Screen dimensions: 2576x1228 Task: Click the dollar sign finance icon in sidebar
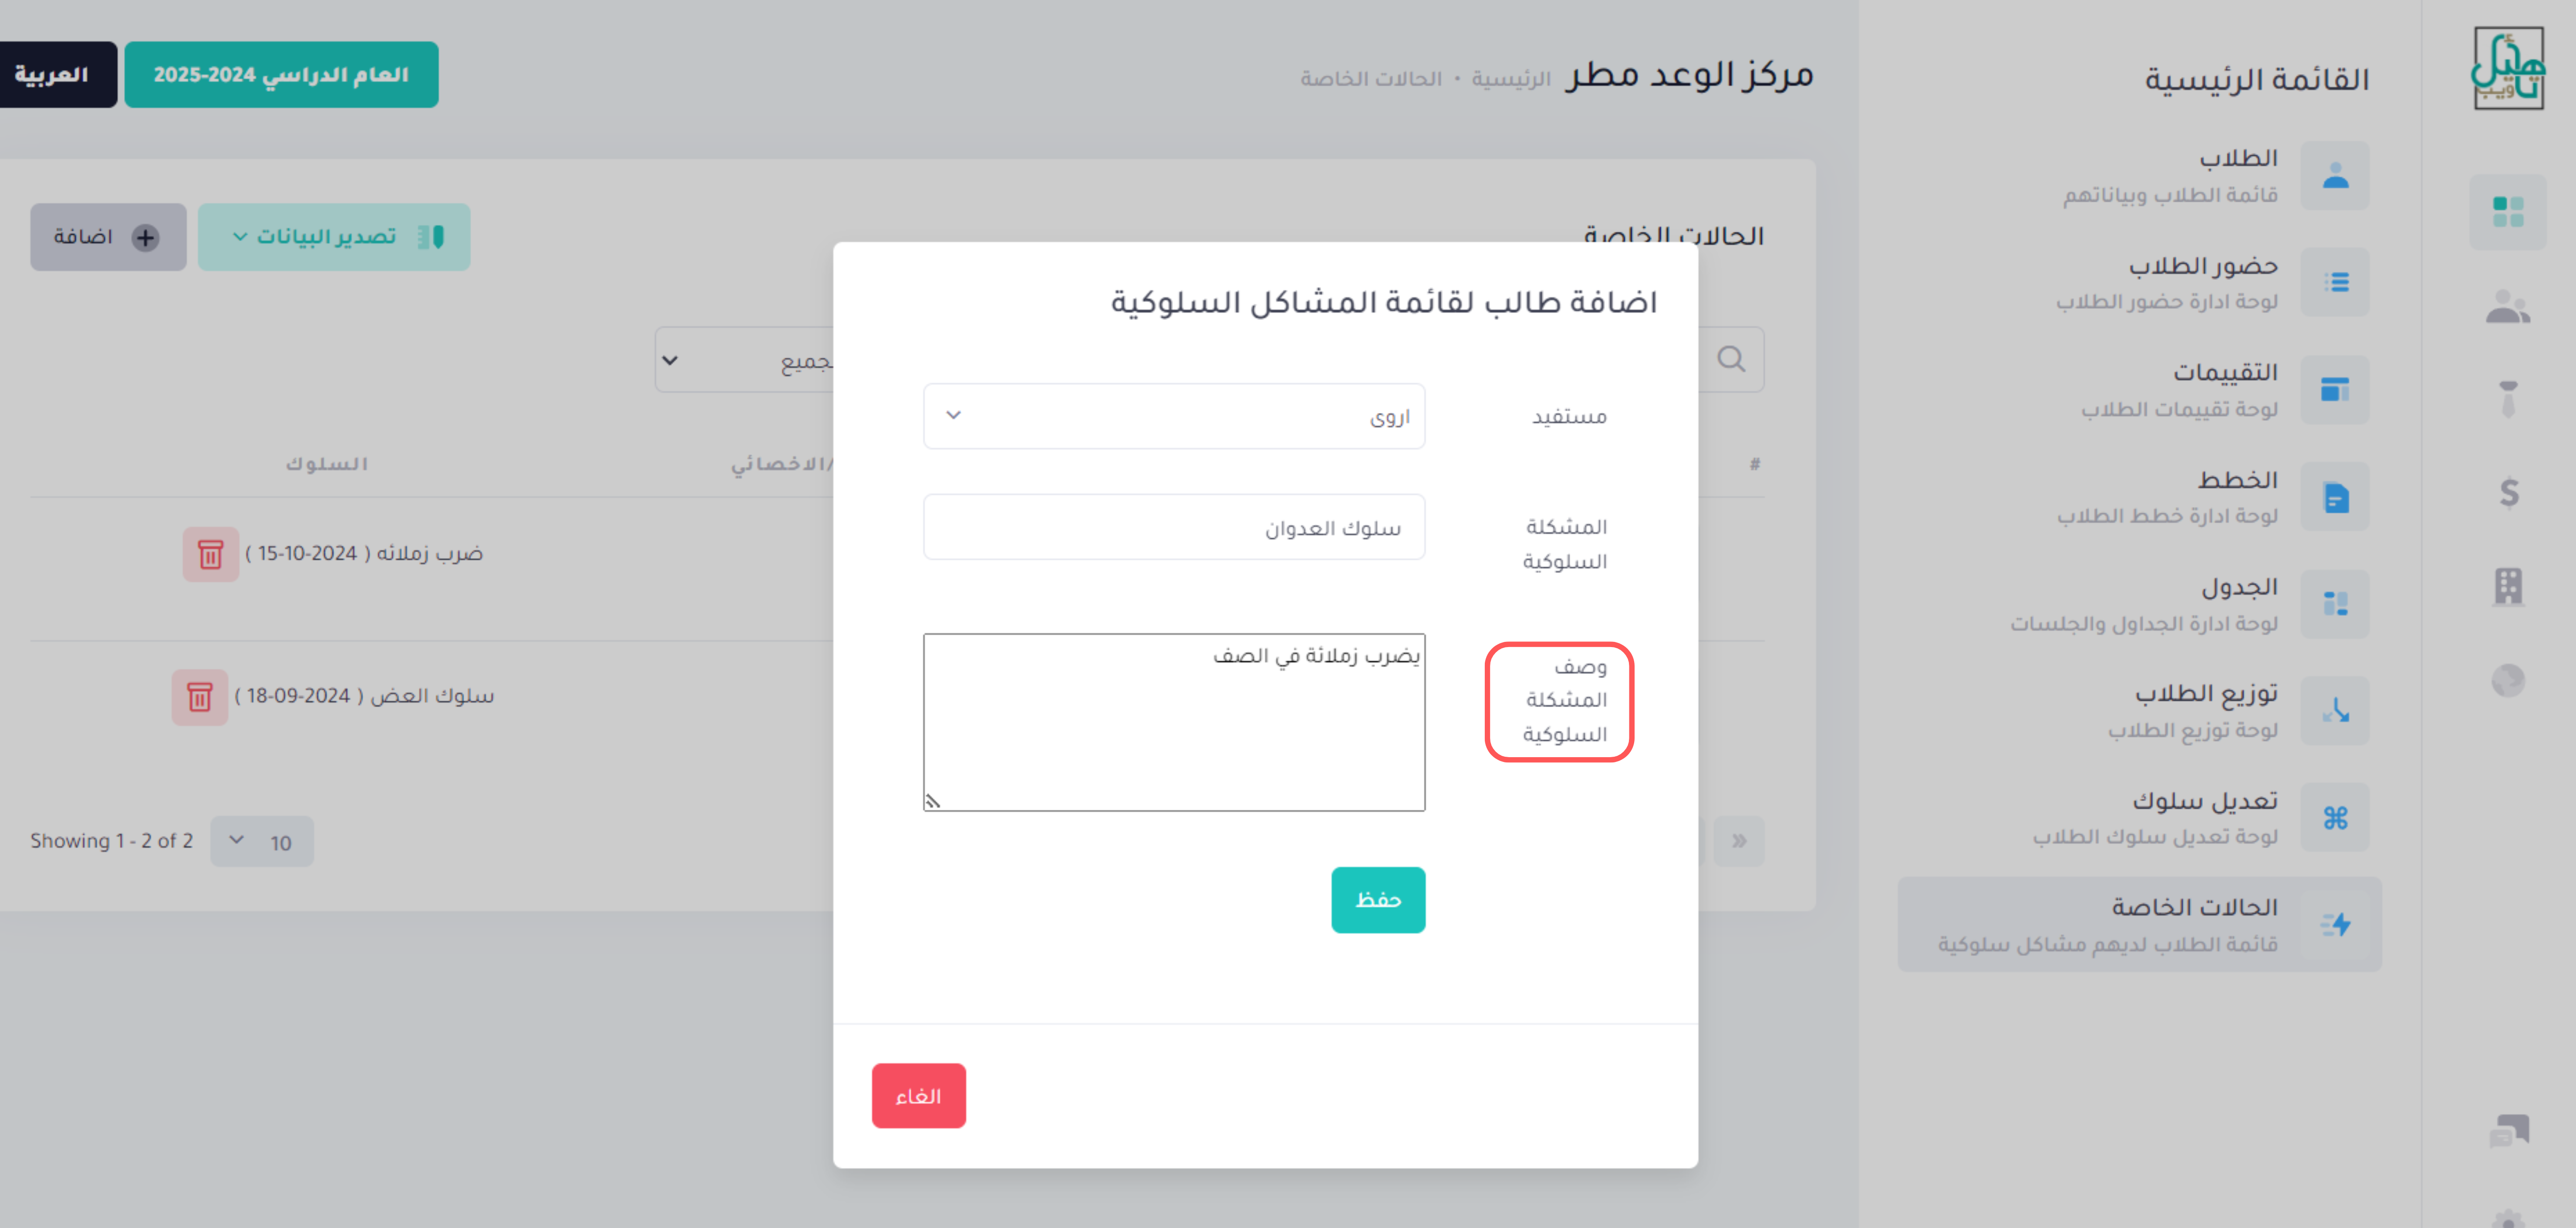[2508, 493]
